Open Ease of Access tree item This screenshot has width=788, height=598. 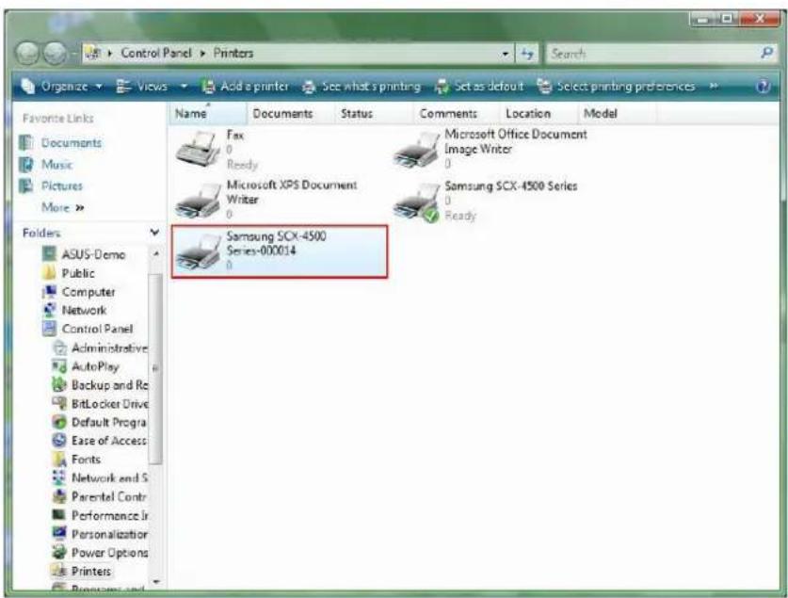100,441
